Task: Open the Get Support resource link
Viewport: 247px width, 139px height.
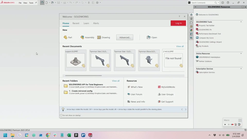Action: click(x=165, y=102)
